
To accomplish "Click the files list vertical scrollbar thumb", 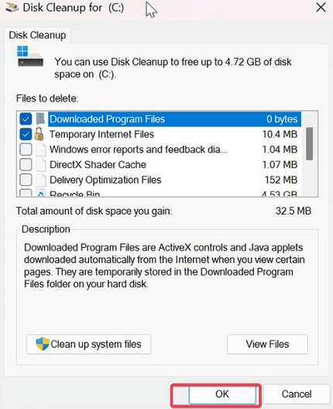I will [309, 144].
